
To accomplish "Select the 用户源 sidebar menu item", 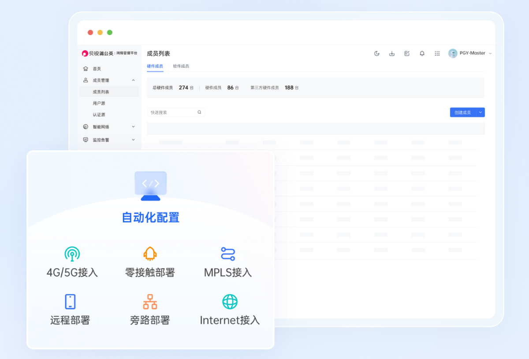I will tap(99, 103).
